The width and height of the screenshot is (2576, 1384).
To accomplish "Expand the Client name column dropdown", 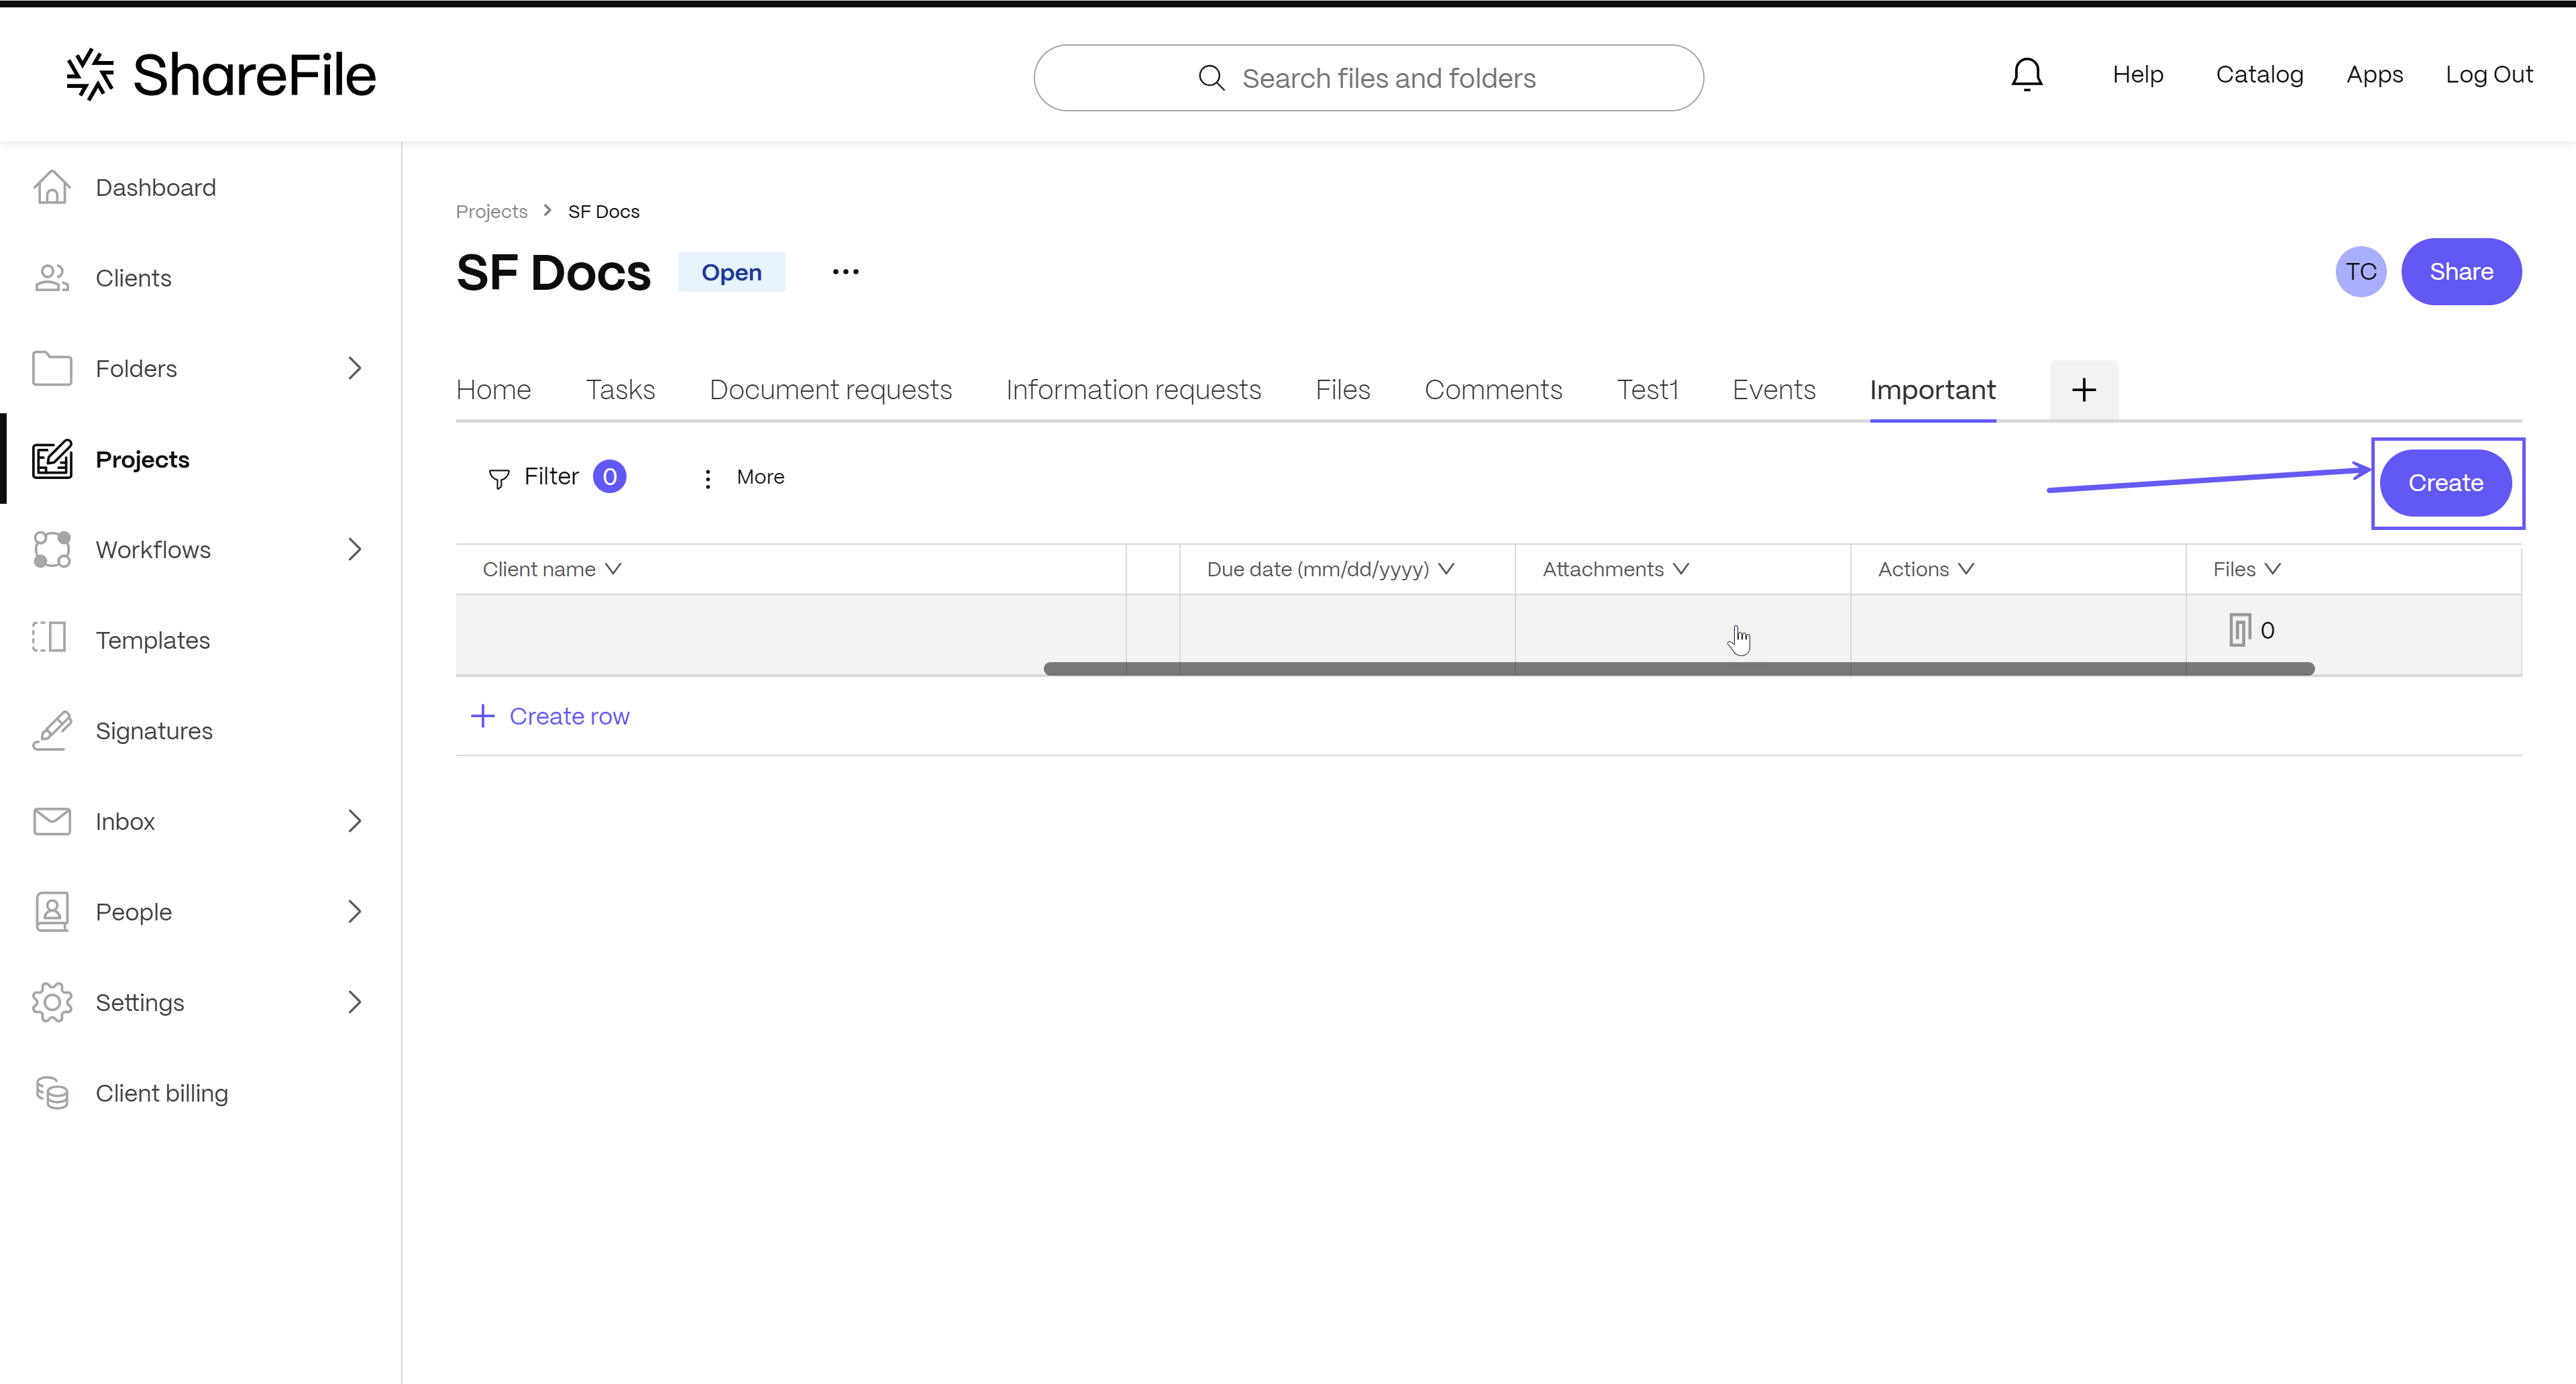I will pos(615,568).
